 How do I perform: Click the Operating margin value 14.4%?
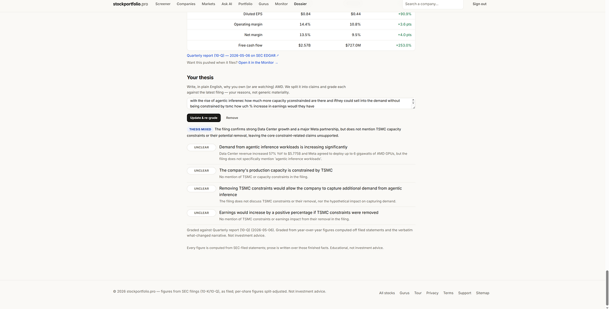click(305, 24)
